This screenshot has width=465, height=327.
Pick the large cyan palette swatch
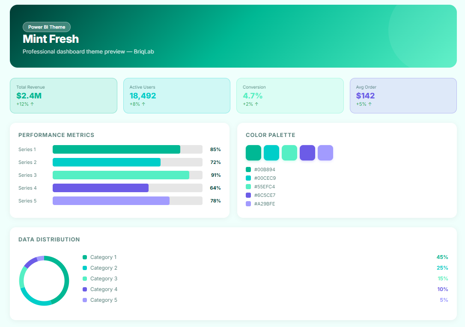(x=271, y=153)
